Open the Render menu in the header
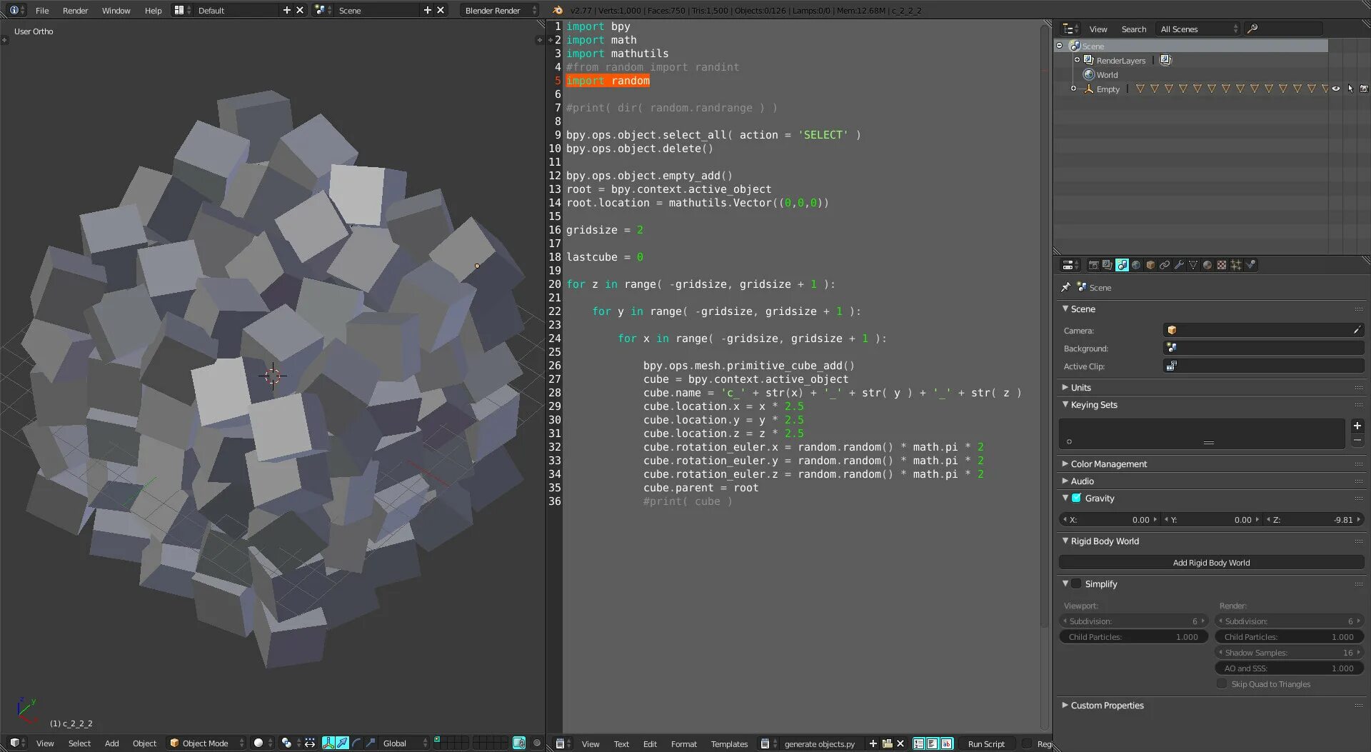This screenshot has height=752, width=1371. (75, 10)
